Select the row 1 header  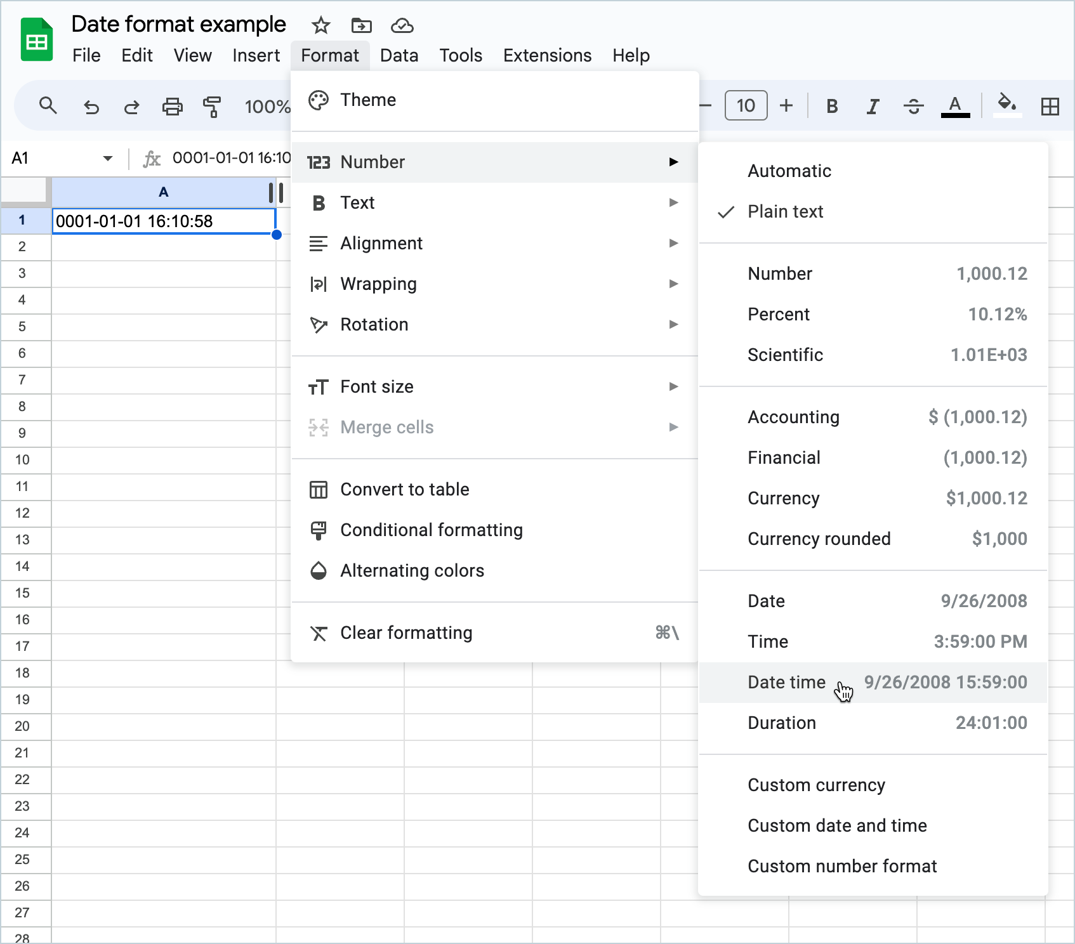[25, 220]
